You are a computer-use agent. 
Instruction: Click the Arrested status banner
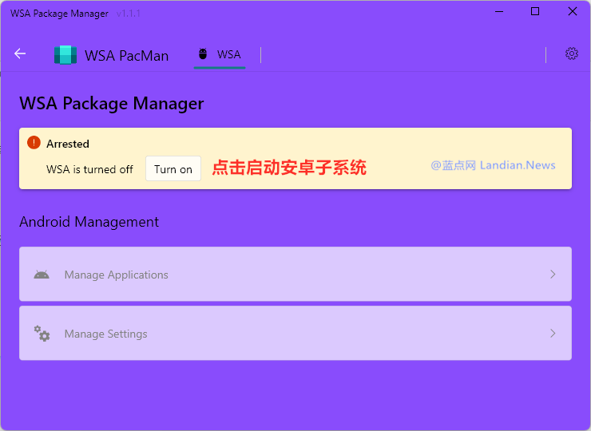295,159
